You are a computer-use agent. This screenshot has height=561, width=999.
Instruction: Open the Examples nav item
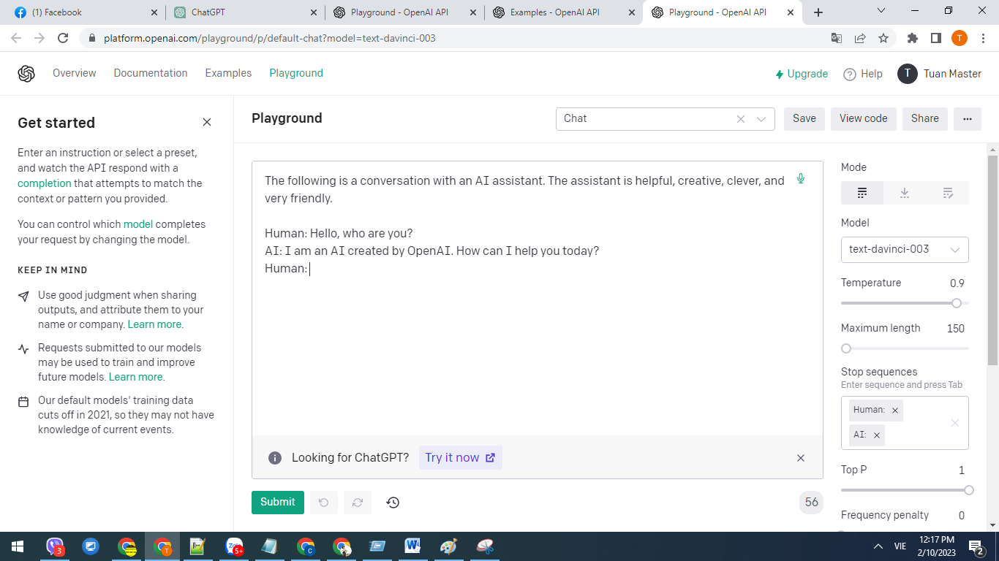[228, 74]
